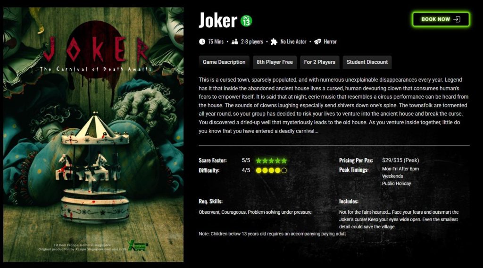The image size is (483, 268).
Task: Click the PG13 rating badge
Action: (x=246, y=21)
